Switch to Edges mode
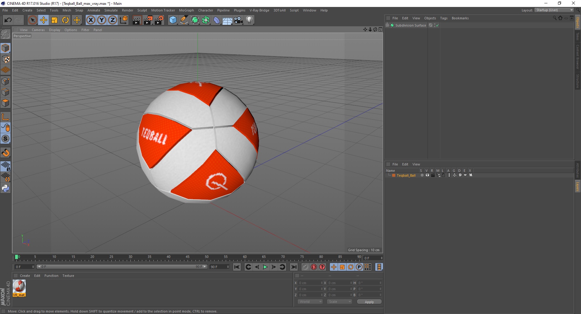Screen dimensions: 581x314 click(5, 92)
